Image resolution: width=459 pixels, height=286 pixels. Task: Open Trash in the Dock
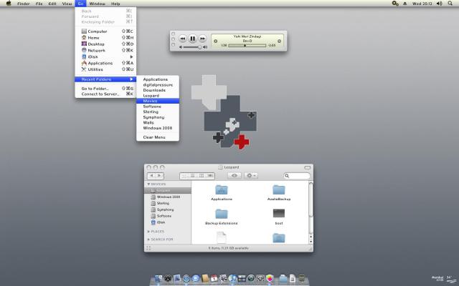point(302,278)
